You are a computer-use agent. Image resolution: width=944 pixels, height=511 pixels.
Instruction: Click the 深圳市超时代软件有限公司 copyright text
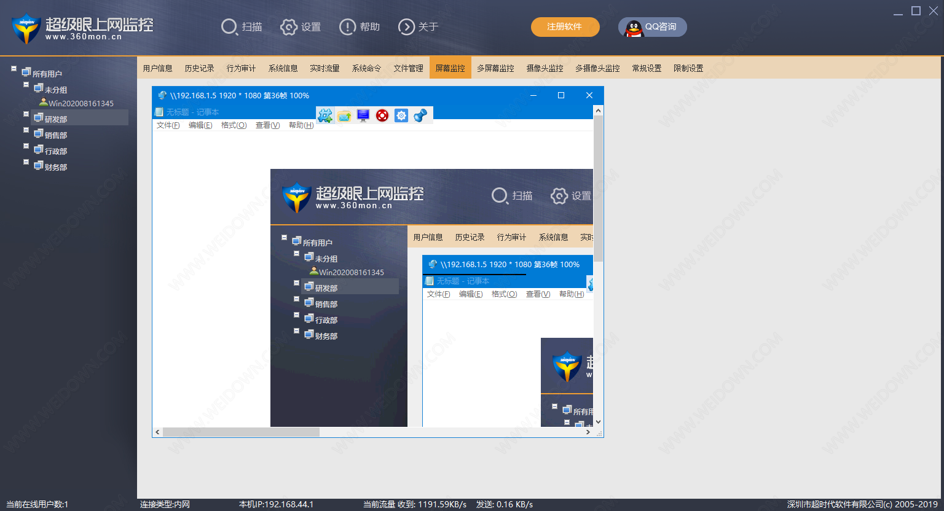click(x=863, y=504)
